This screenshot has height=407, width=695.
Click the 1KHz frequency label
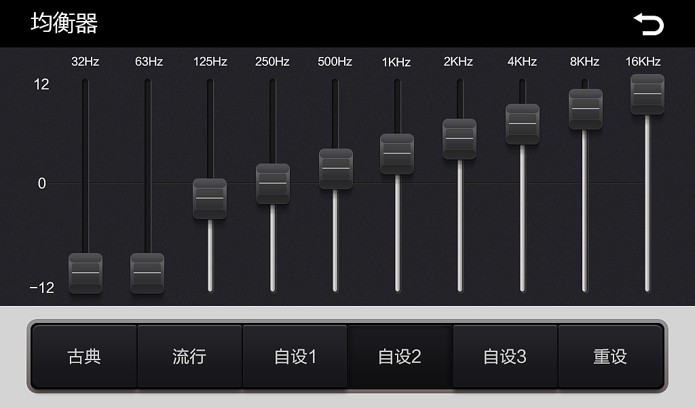[396, 62]
